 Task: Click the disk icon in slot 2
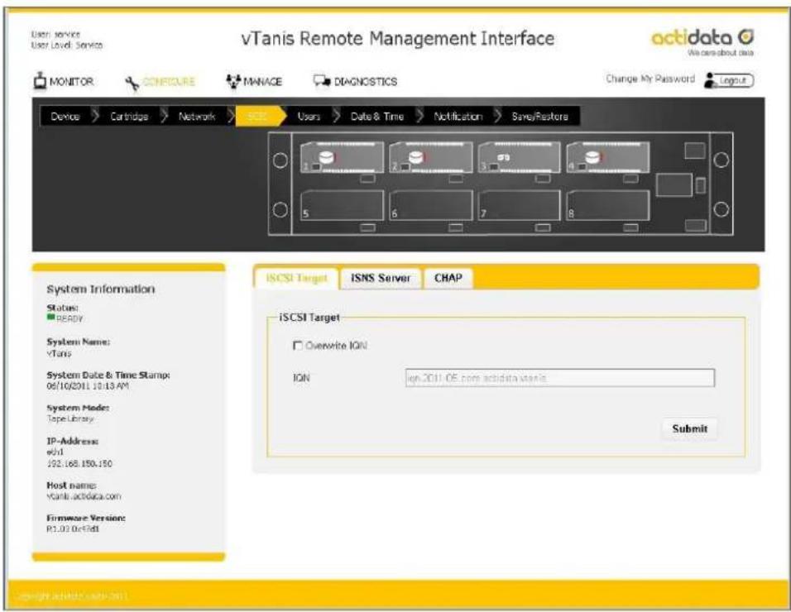(415, 157)
